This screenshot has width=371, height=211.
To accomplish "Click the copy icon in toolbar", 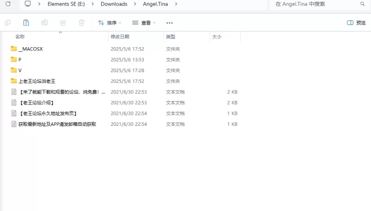I will (x=7, y=23).
